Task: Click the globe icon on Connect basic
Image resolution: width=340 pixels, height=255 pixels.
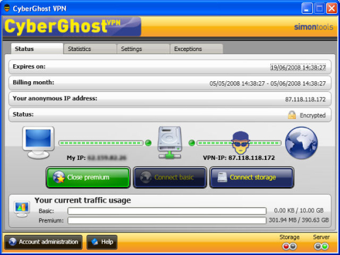Action: coord(145,178)
